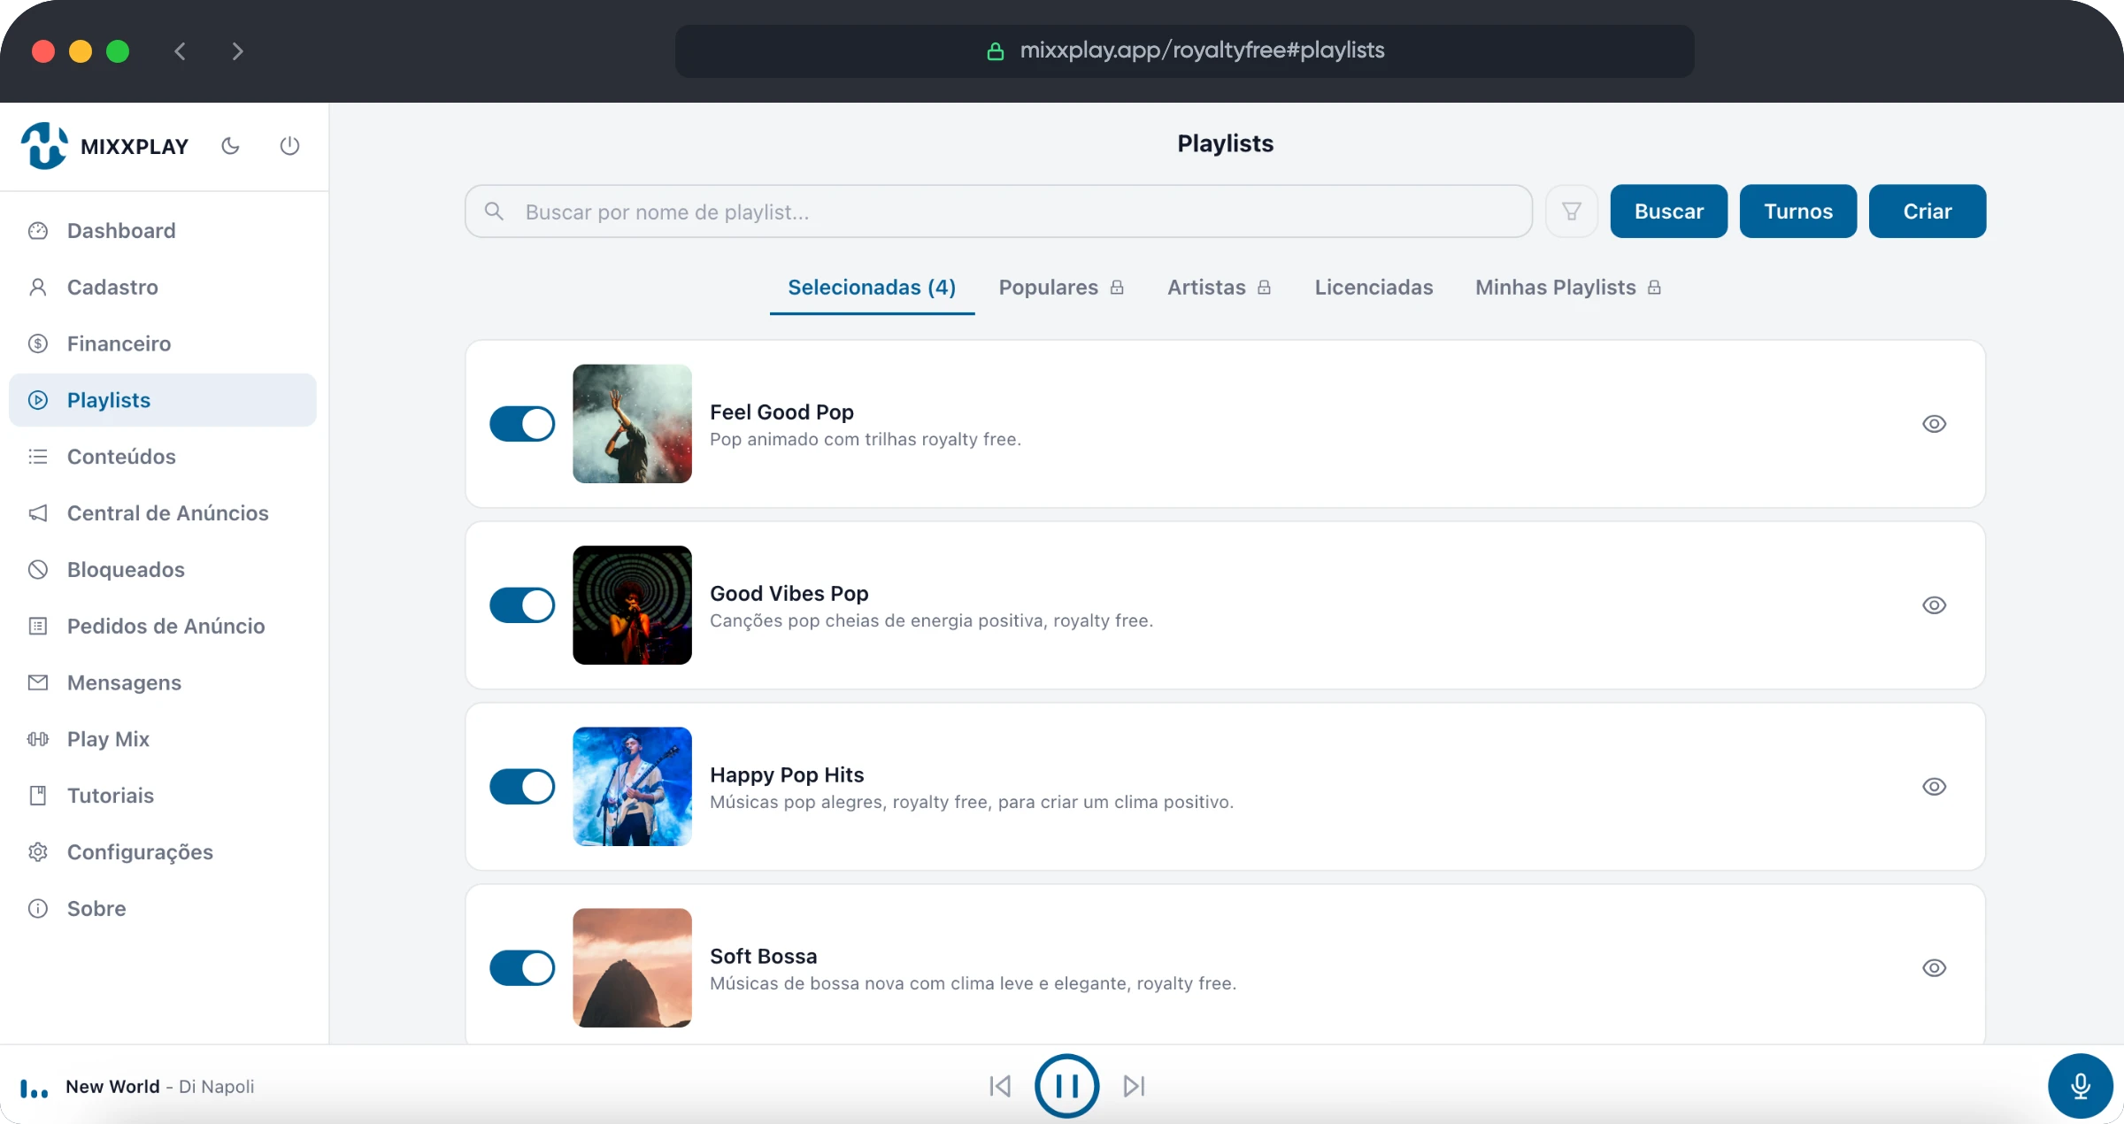This screenshot has width=2124, height=1124.
Task: Click the microphone button
Action: [2080, 1086]
